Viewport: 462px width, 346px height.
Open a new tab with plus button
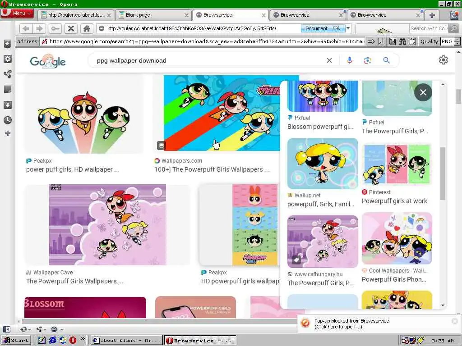pos(432,15)
